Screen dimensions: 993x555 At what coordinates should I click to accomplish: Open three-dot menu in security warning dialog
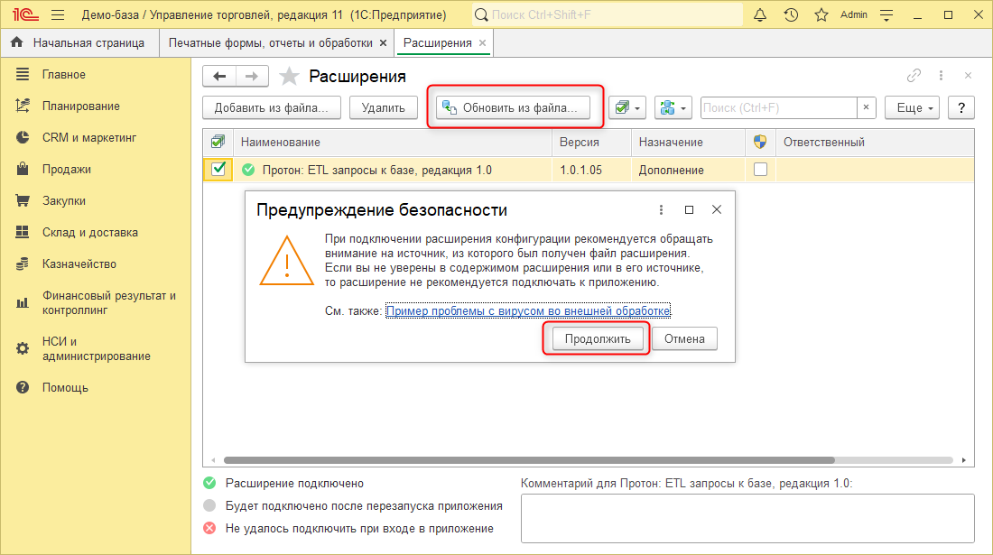coord(661,209)
